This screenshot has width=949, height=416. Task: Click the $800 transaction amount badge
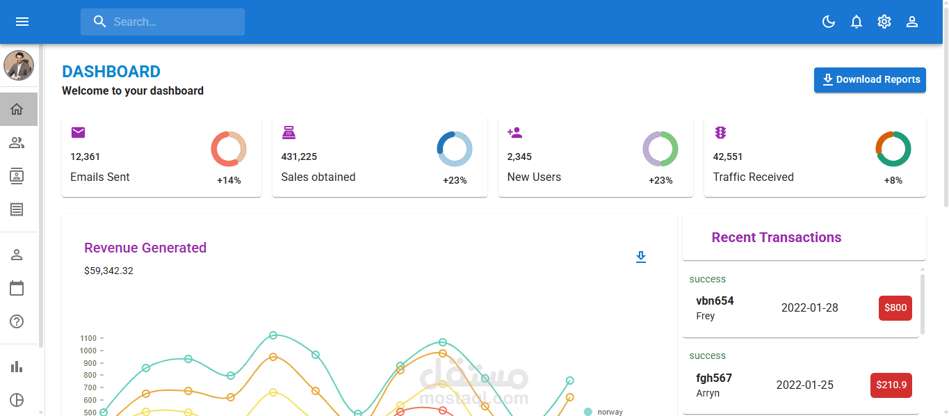pos(895,307)
